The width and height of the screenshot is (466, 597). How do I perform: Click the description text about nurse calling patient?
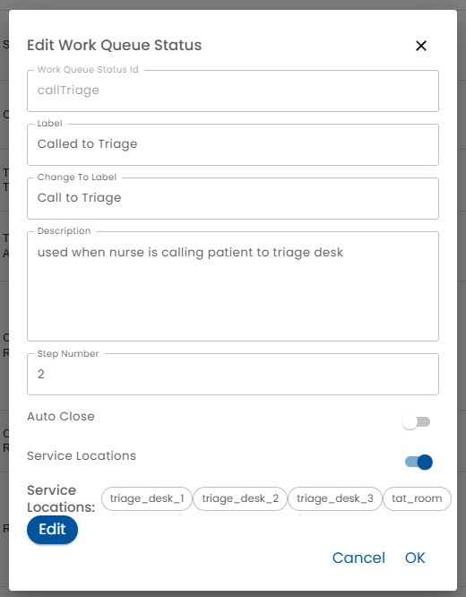(x=190, y=252)
